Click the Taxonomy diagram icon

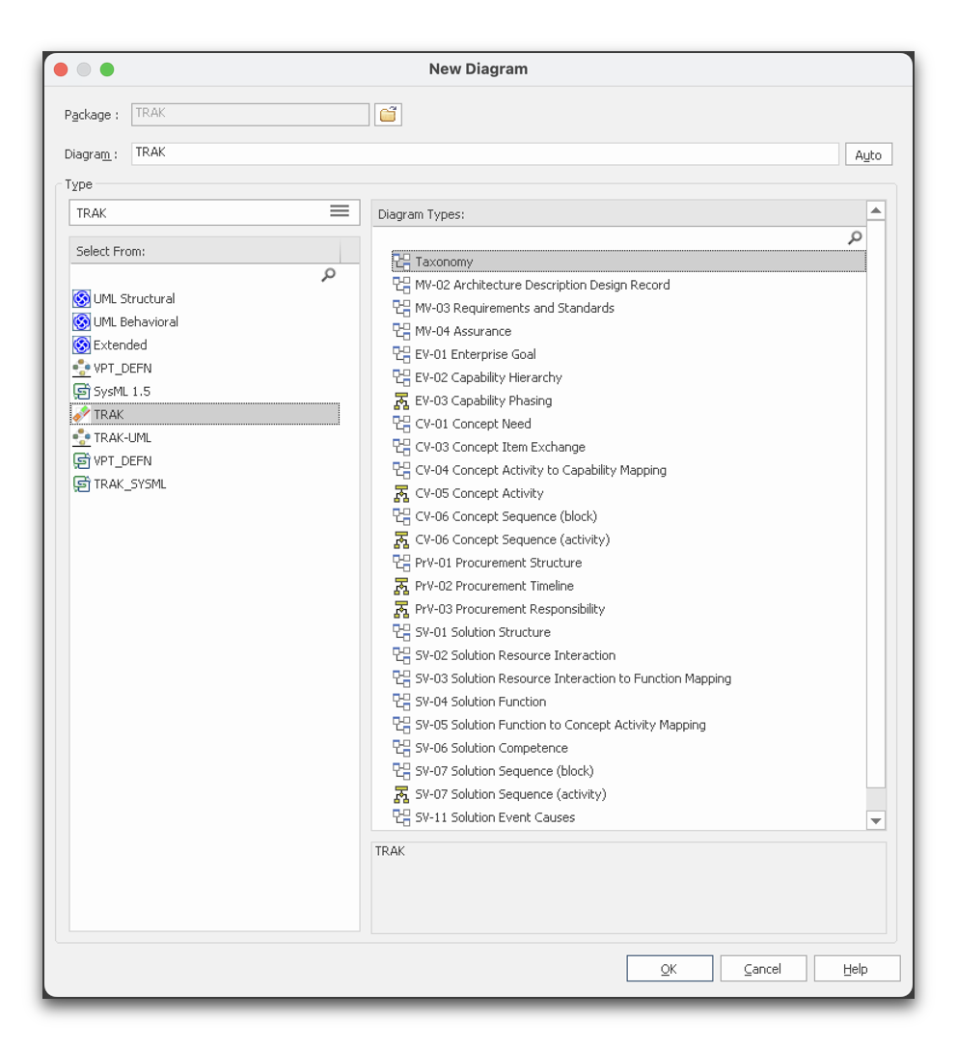point(401,262)
